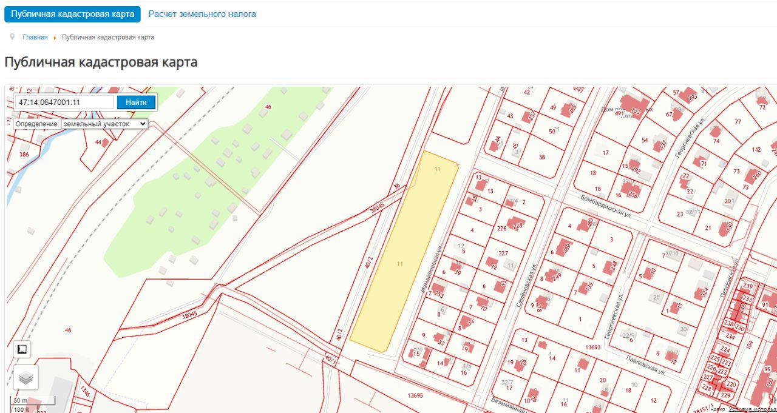777x413 pixels.
Task: Select small parcel 220 on map
Action: point(731,384)
